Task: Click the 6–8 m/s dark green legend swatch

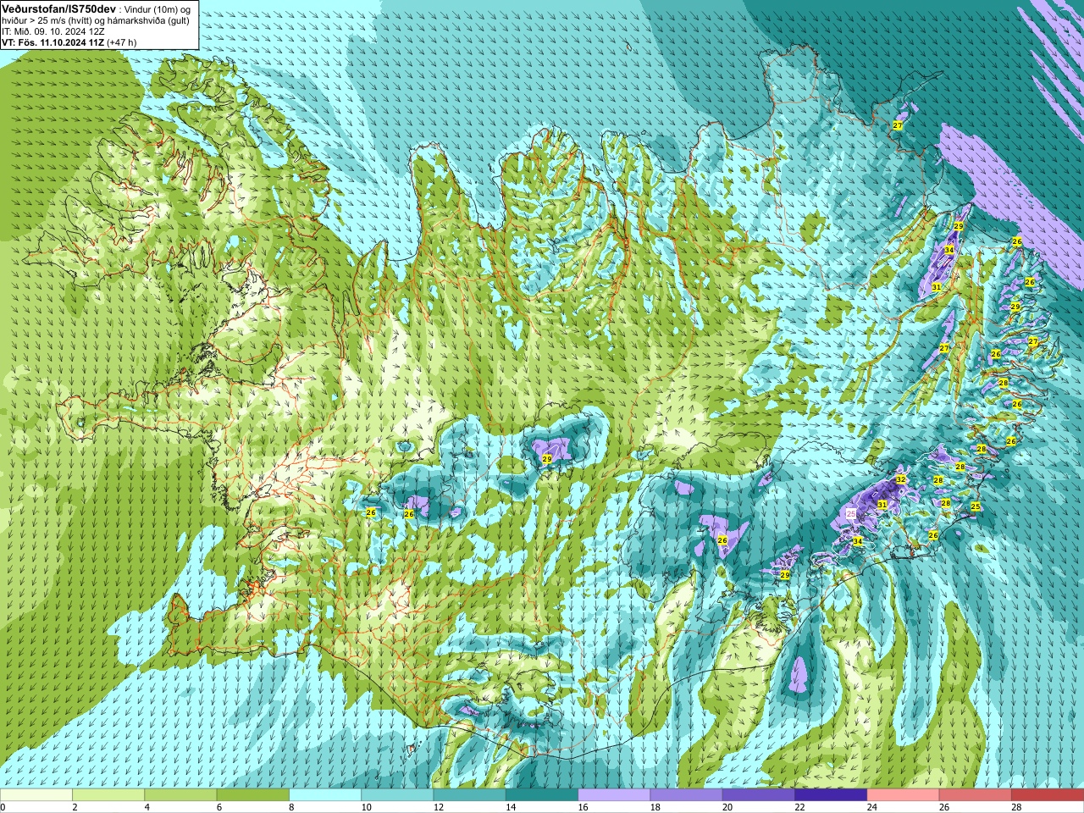Action: pos(253,795)
